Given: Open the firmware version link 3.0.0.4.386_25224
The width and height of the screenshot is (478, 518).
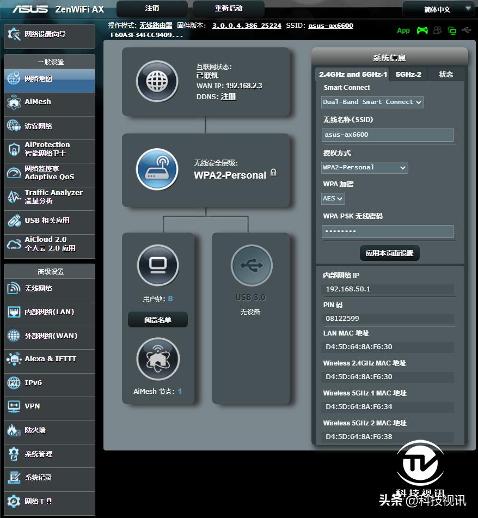Looking at the screenshot, I should coord(247,26).
